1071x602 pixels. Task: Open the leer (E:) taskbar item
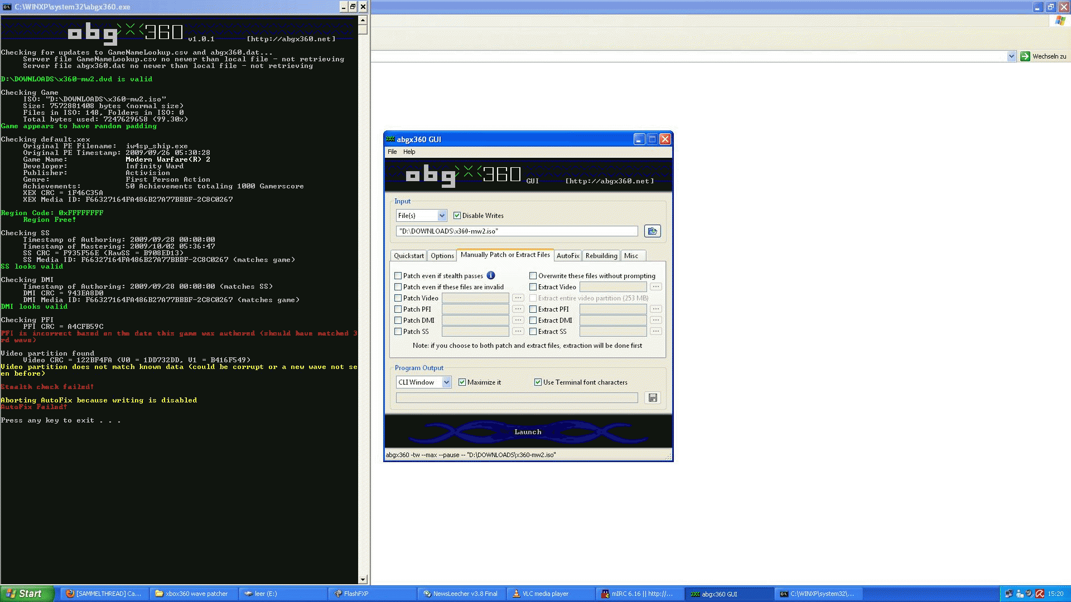click(283, 594)
